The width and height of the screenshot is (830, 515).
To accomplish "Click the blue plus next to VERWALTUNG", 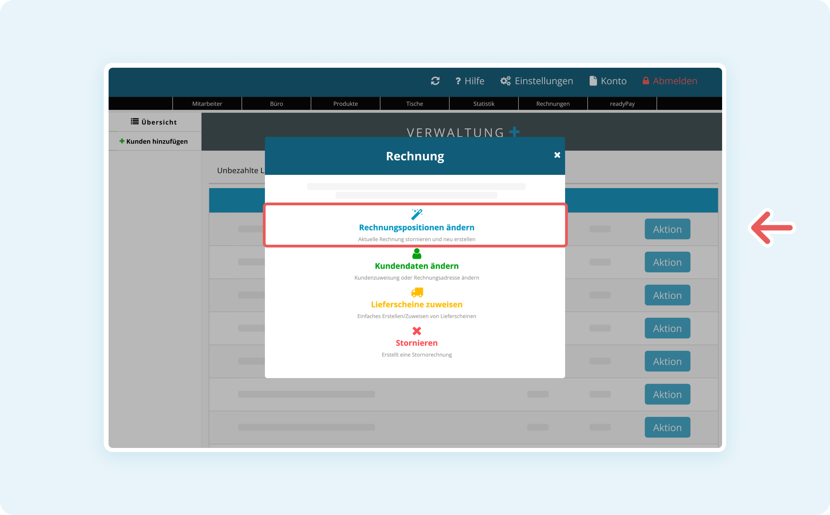I will click(x=514, y=132).
